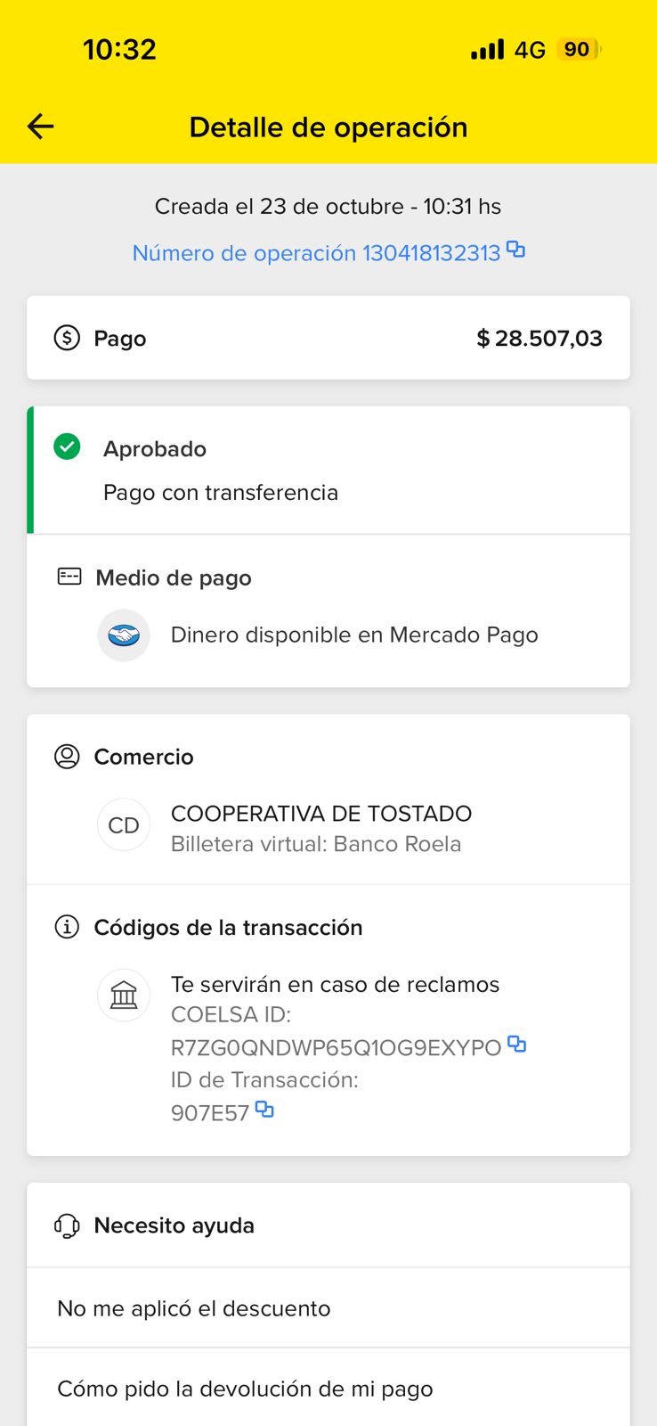Tap the user icon beside Comercio
This screenshot has height=1426, width=657.
pyautogui.click(x=67, y=757)
